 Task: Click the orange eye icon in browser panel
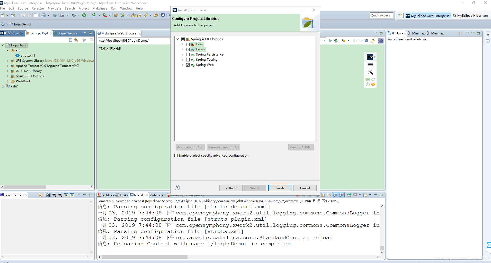point(373,84)
